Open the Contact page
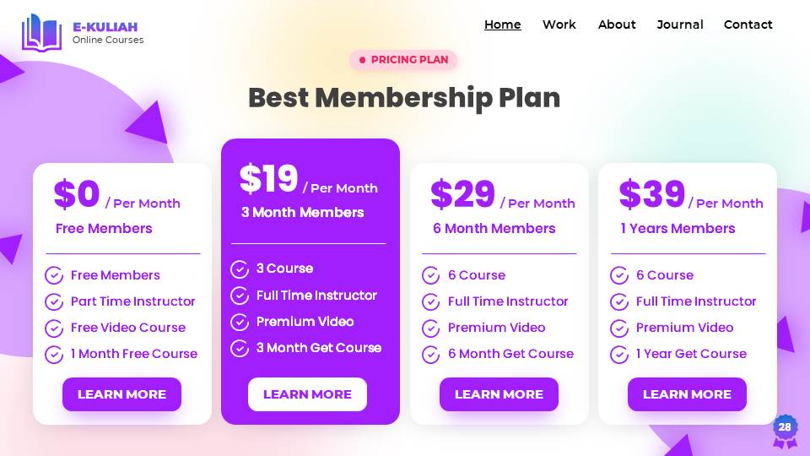810x456 pixels. click(x=748, y=24)
